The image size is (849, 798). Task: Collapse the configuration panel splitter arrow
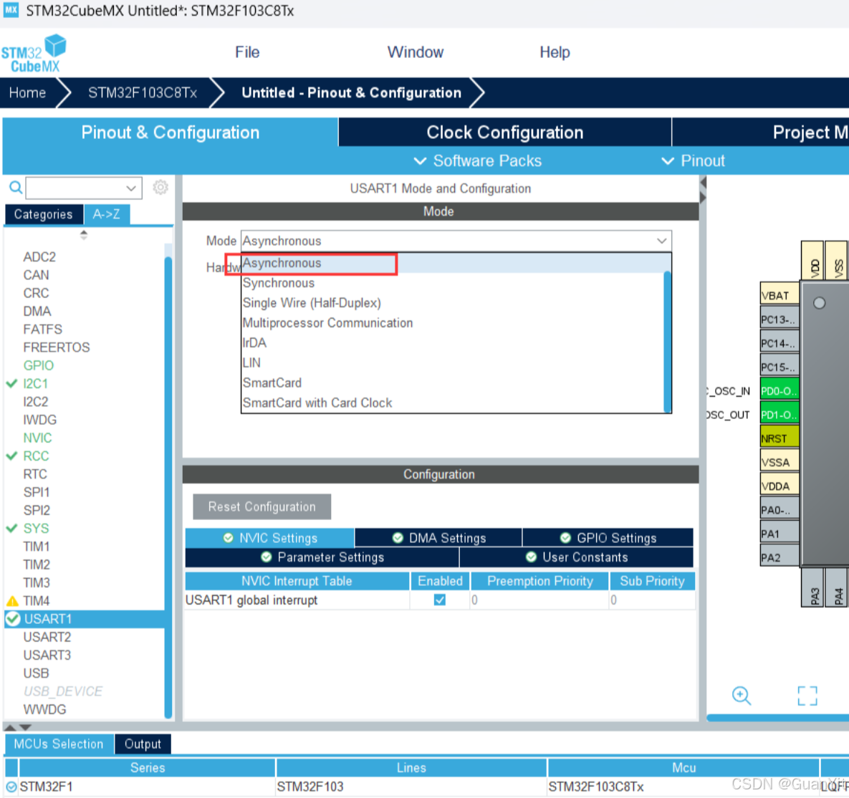click(x=703, y=183)
